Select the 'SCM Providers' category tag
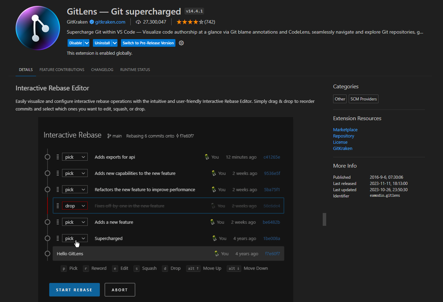Screen dimensions: 443x302 click(x=364, y=99)
